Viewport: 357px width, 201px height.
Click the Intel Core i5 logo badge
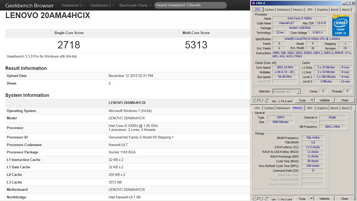point(341,25)
